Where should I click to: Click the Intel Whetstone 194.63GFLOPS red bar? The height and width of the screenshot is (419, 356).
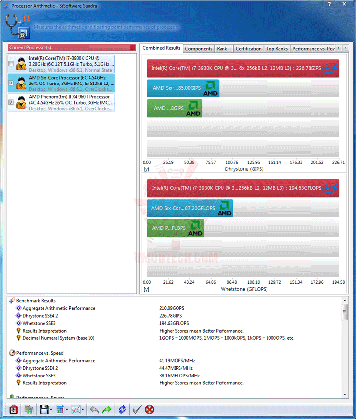243,188
